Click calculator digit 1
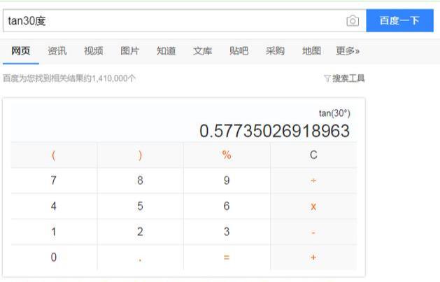The image size is (440, 282). (x=54, y=232)
